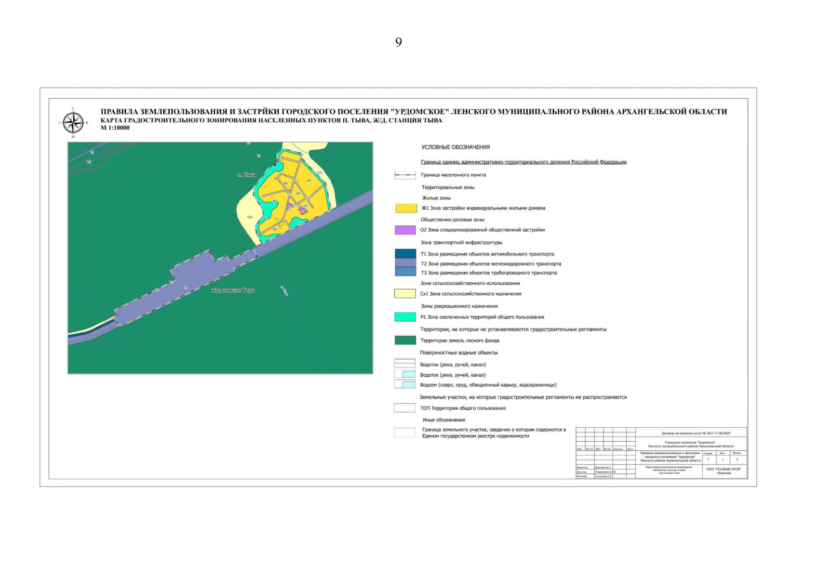Click the 'Иные обозначения' heading
The width and height of the screenshot is (818, 578).
444,420
